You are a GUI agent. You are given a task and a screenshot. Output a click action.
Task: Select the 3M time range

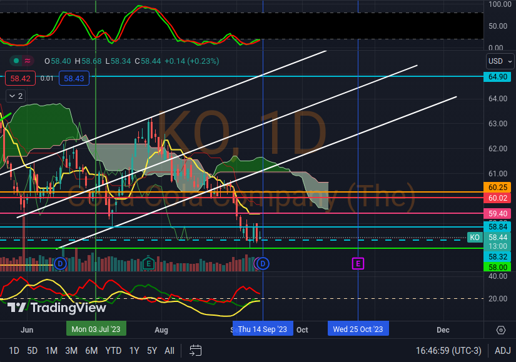(71, 351)
